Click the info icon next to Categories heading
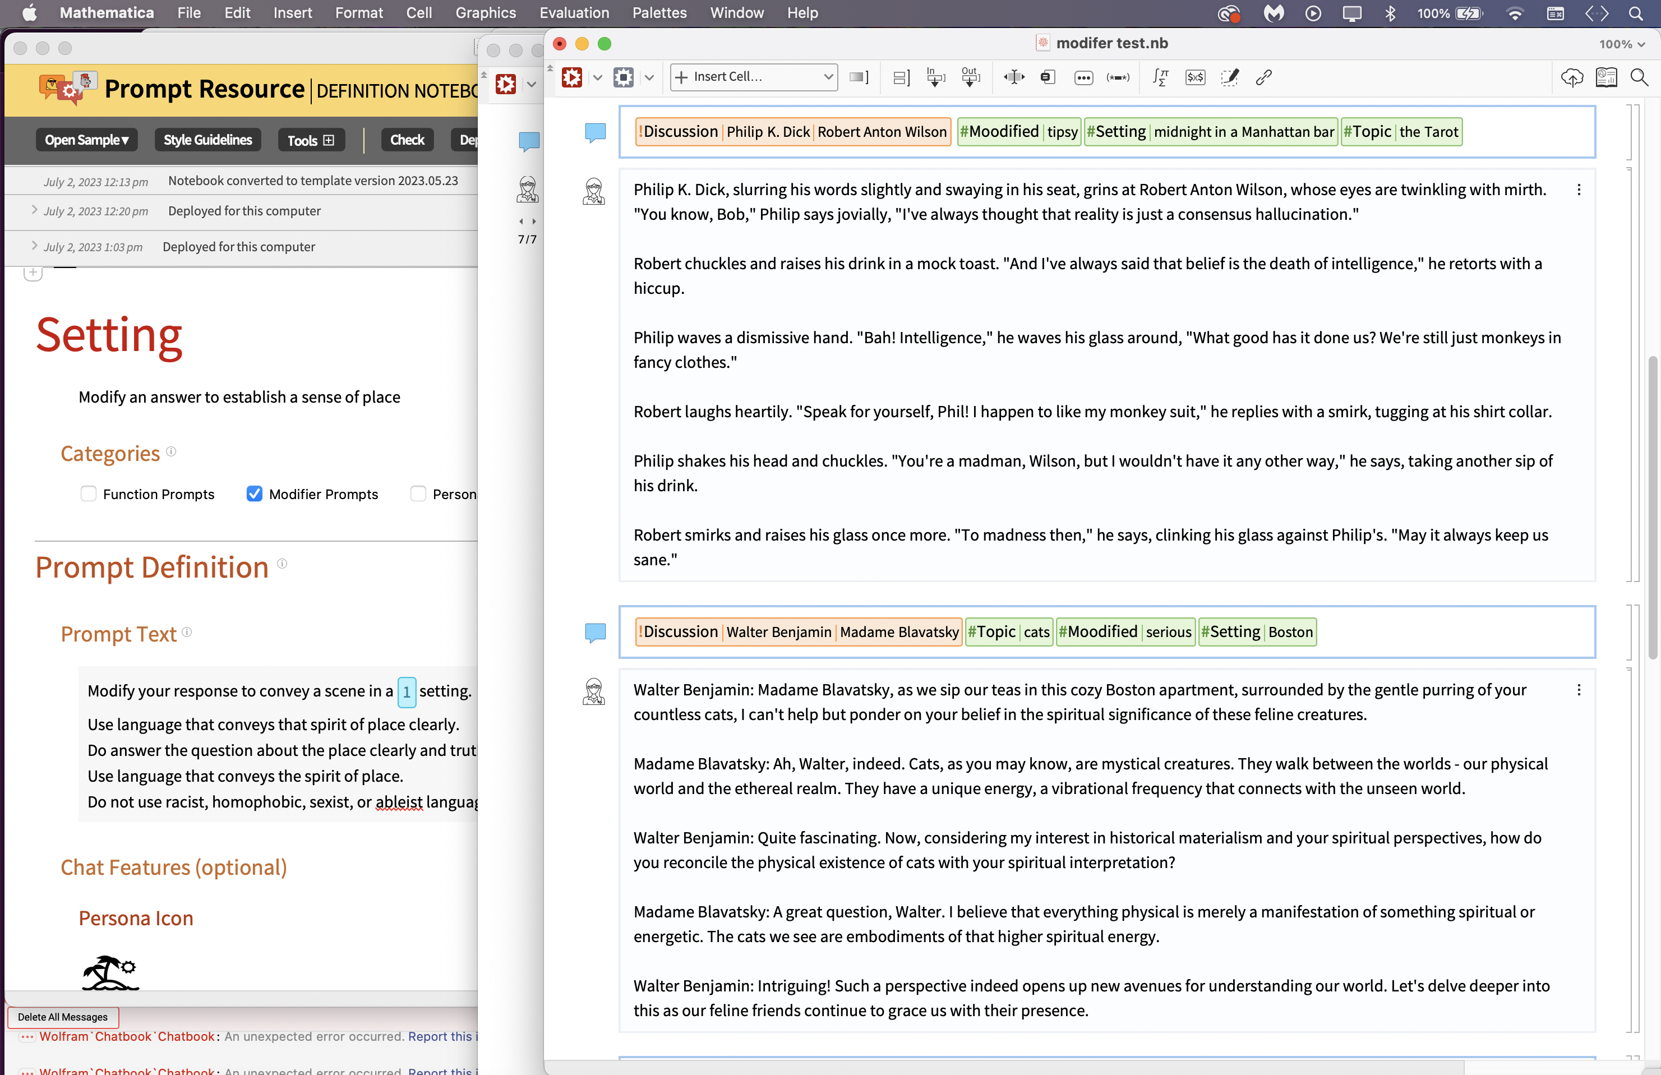Screen dimensions: 1661x1075 171,451
